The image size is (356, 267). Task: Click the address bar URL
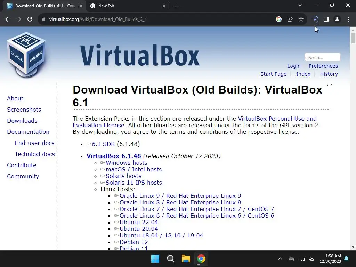98,19
